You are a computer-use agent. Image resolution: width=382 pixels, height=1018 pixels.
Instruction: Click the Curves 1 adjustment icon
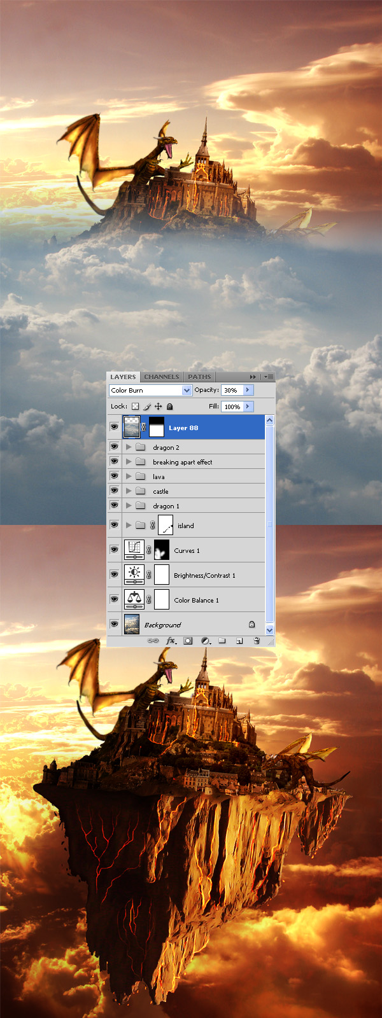(134, 550)
